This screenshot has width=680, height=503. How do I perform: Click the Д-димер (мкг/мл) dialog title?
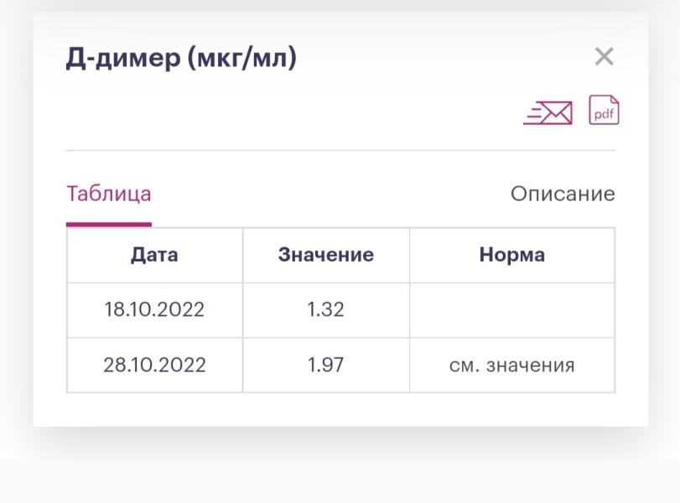[181, 58]
